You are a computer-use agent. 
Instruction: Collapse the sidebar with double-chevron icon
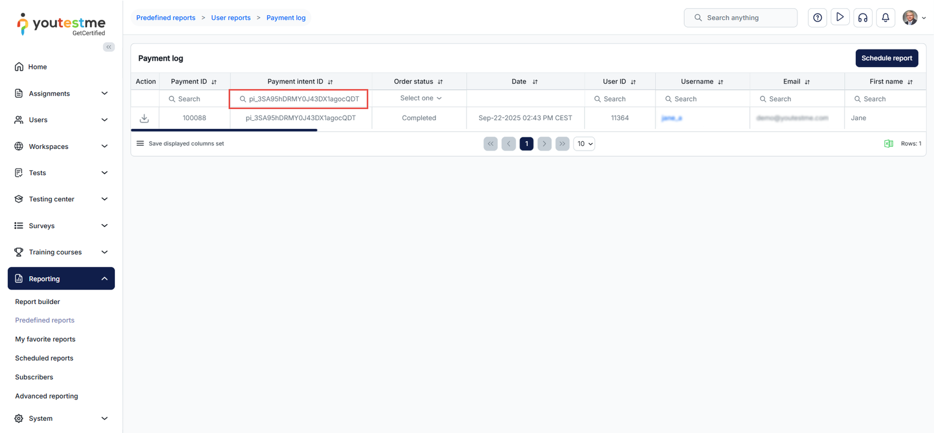pyautogui.click(x=109, y=47)
